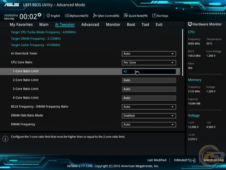Select the Ai Tweaker tab
Image resolution: width=226 pixels, height=170 pixels.
65,24
